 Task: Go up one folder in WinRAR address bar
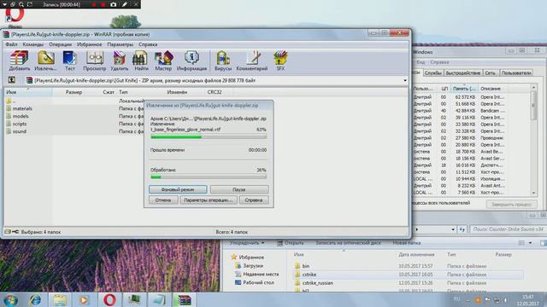pyautogui.click(x=11, y=80)
